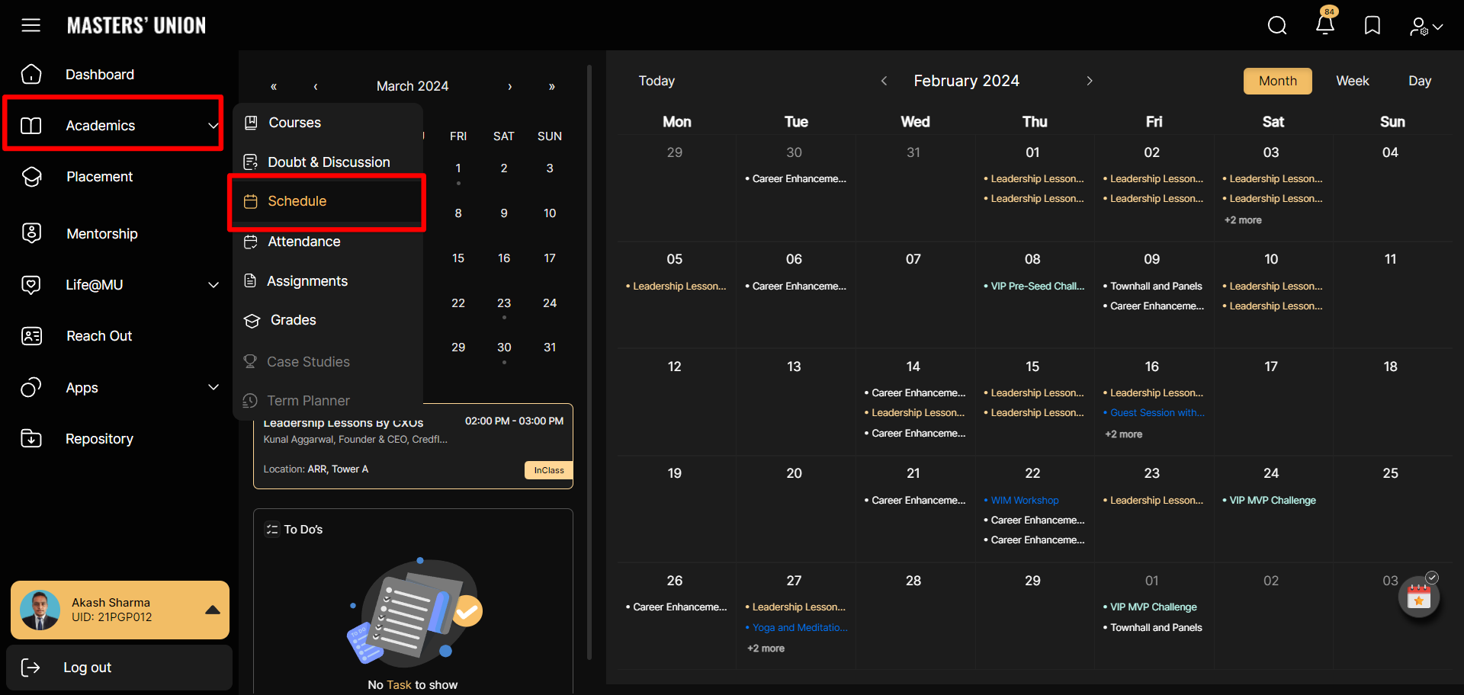
Task: Click the Log out icon
Action: tap(30, 668)
